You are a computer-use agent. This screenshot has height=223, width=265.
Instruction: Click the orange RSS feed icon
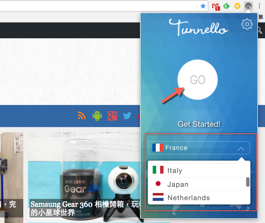[82, 116]
